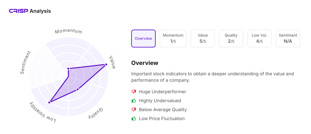
Task: Click the Value data point on radar chart
Action: 106,64
